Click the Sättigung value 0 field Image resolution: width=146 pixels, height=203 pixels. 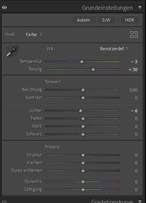tap(136, 190)
